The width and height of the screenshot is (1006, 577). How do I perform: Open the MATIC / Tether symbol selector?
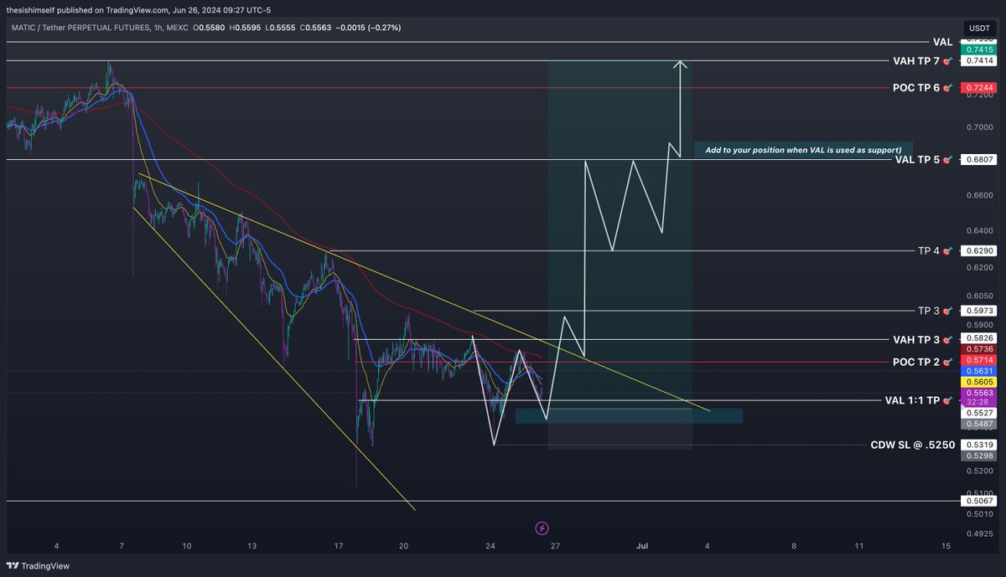(38, 27)
